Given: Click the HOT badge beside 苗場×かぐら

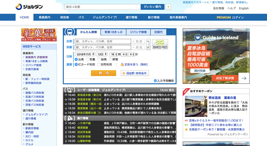Looking at the screenshot, I should click(186, 121).
